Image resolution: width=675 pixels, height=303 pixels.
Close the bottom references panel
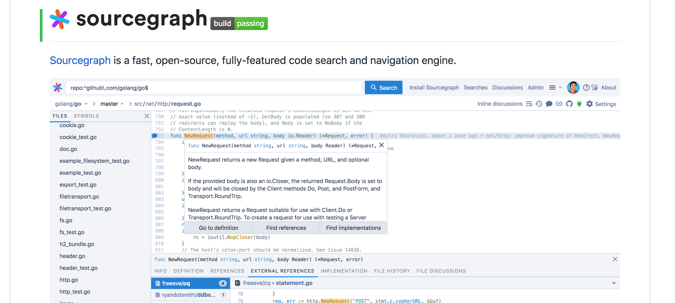[x=615, y=259]
